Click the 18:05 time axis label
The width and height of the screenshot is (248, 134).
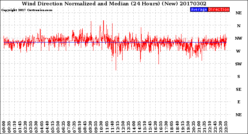(172, 127)
